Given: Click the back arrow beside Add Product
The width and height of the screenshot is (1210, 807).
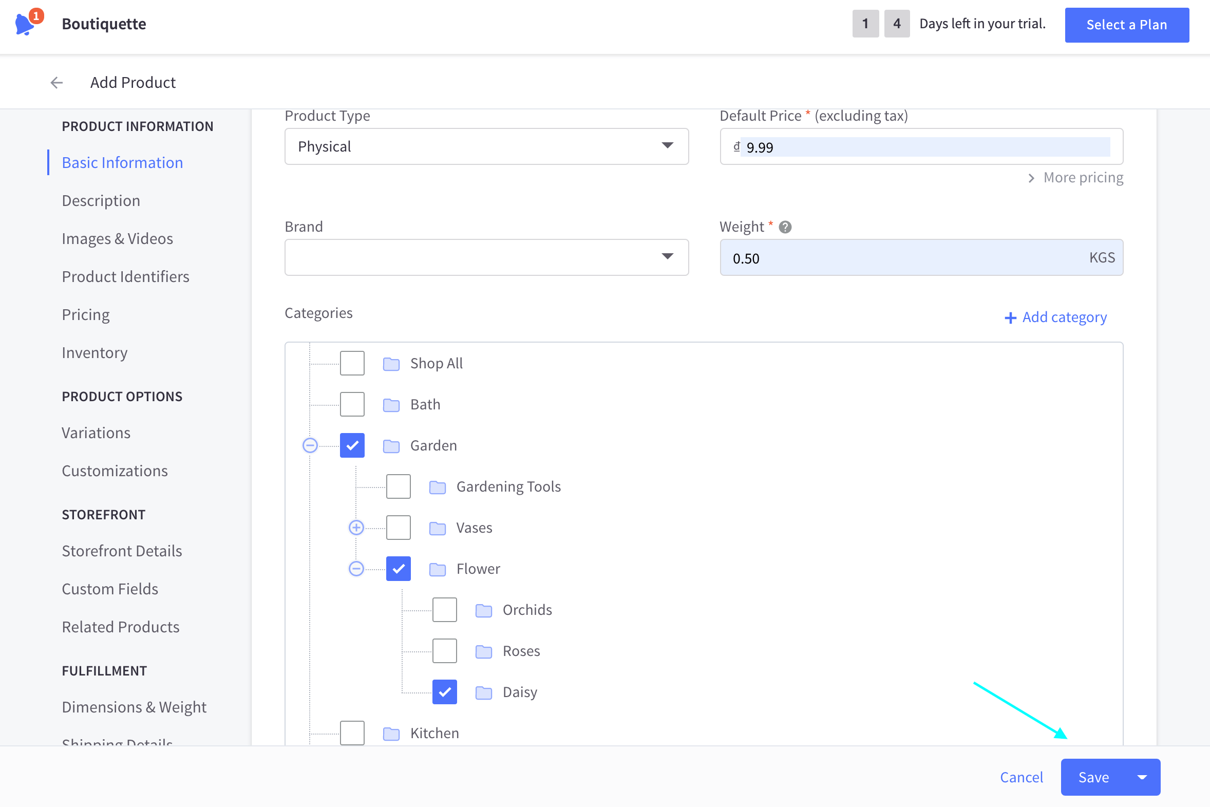Looking at the screenshot, I should point(56,82).
